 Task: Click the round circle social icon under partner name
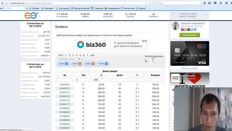tap(195, 29)
